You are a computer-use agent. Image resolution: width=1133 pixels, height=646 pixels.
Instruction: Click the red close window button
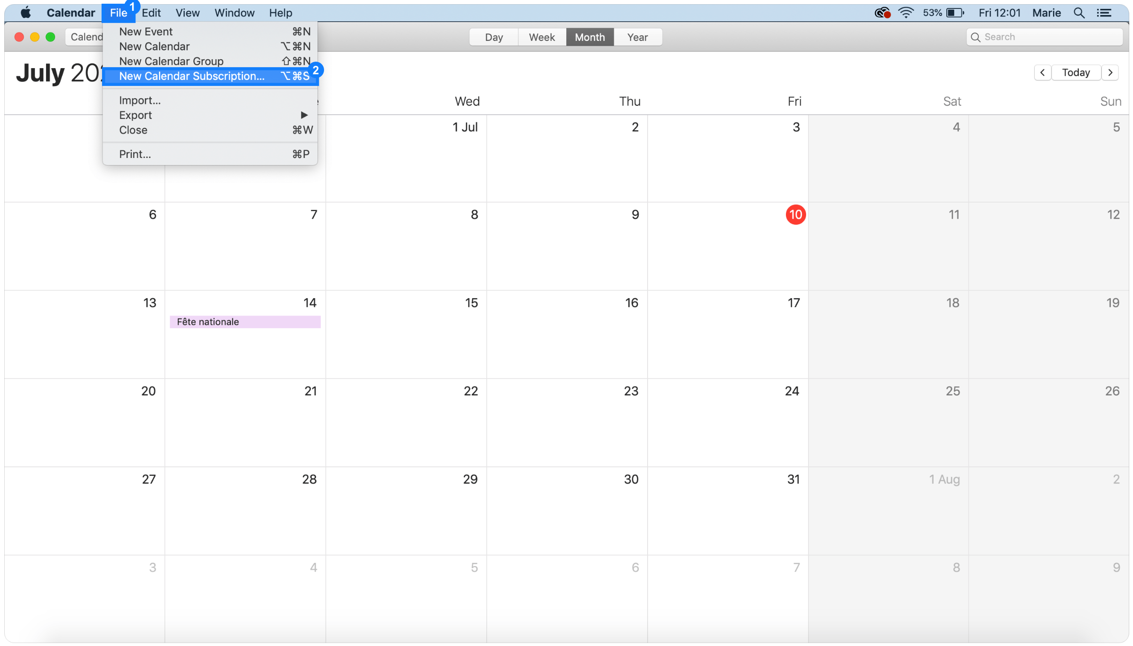(x=19, y=37)
